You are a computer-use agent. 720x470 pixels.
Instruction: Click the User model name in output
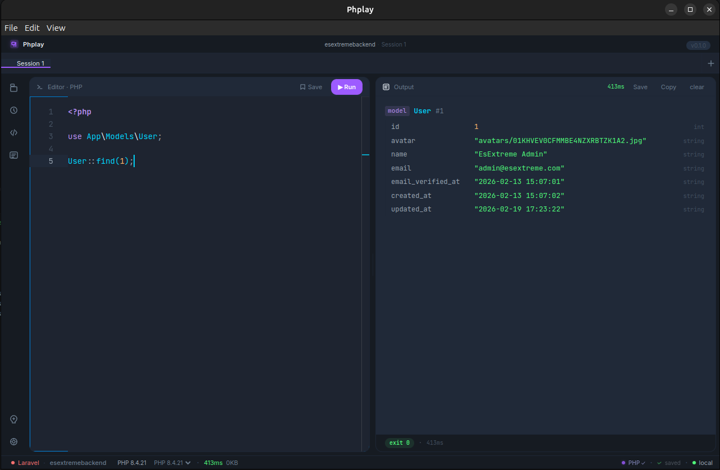(423, 111)
